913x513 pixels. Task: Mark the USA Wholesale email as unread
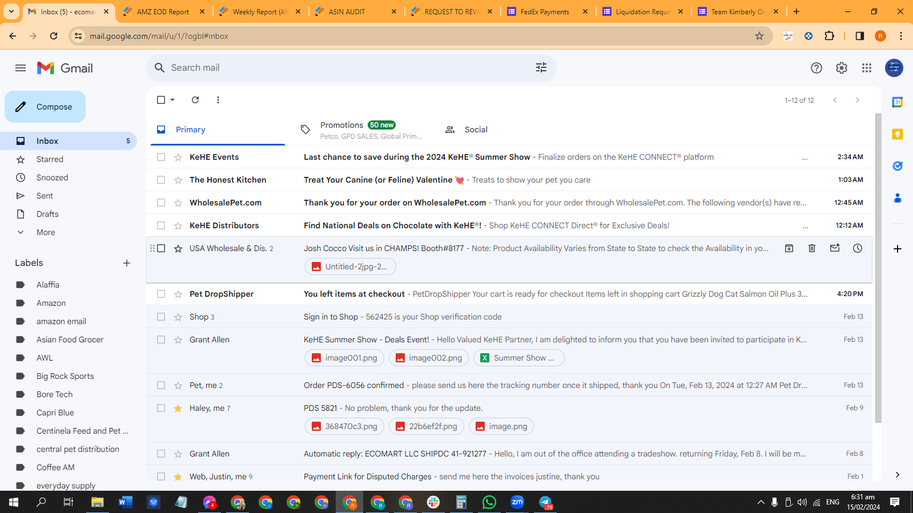tap(835, 248)
